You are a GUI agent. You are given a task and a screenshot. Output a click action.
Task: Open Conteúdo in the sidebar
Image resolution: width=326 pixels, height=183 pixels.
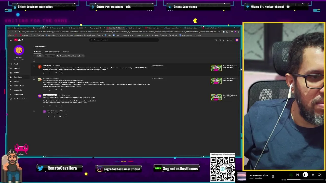coord(17,68)
